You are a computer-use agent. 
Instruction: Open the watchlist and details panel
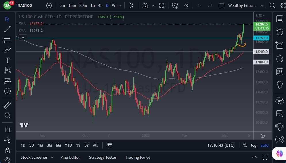[x=279, y=19]
